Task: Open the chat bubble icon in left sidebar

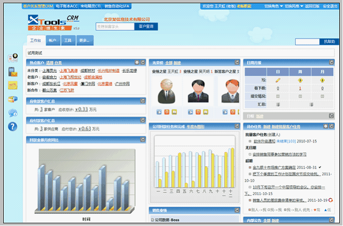Action: pos(12,113)
